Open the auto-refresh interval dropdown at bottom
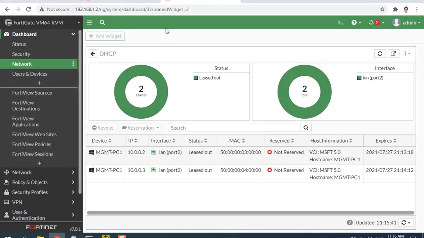424x238 pixels. (x=406, y=223)
